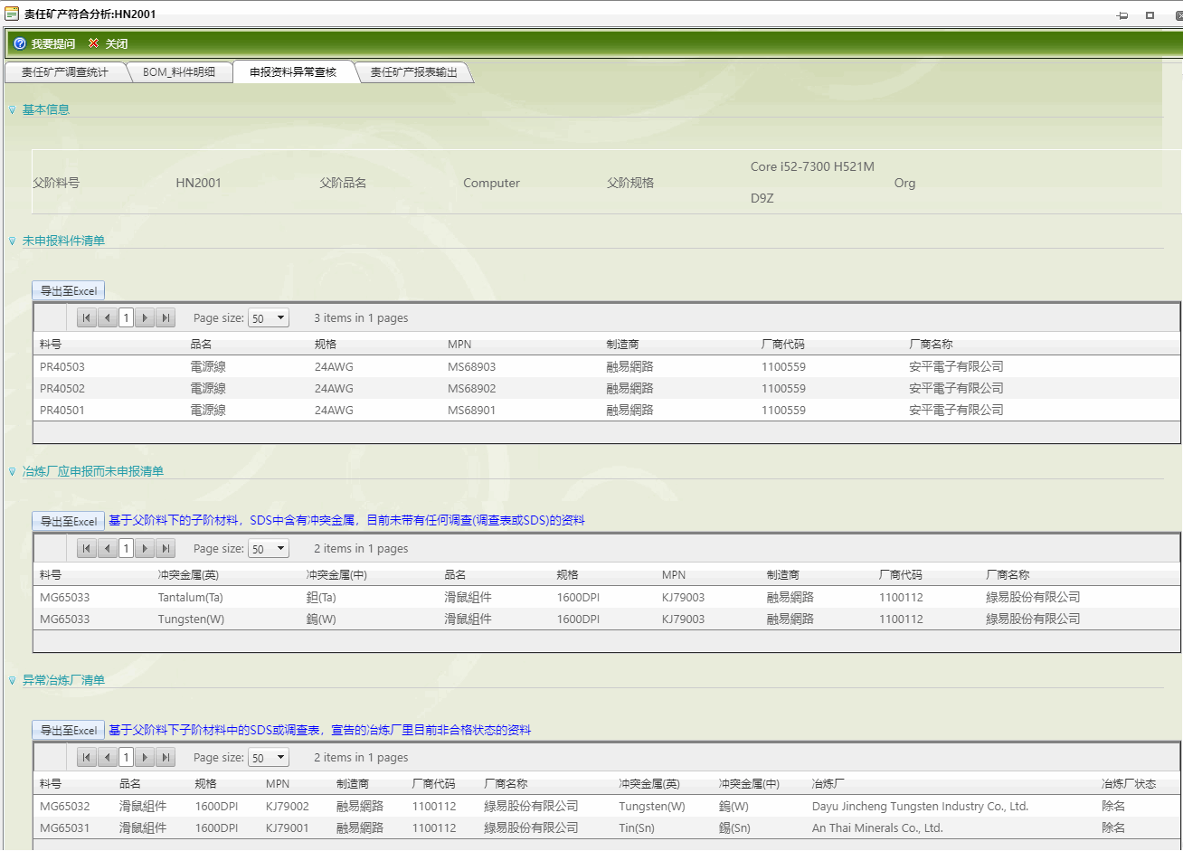Screen dimensions: 1183x851
Task: Go to next page in 异常冶炼厂清单 pager
Action: click(145, 757)
